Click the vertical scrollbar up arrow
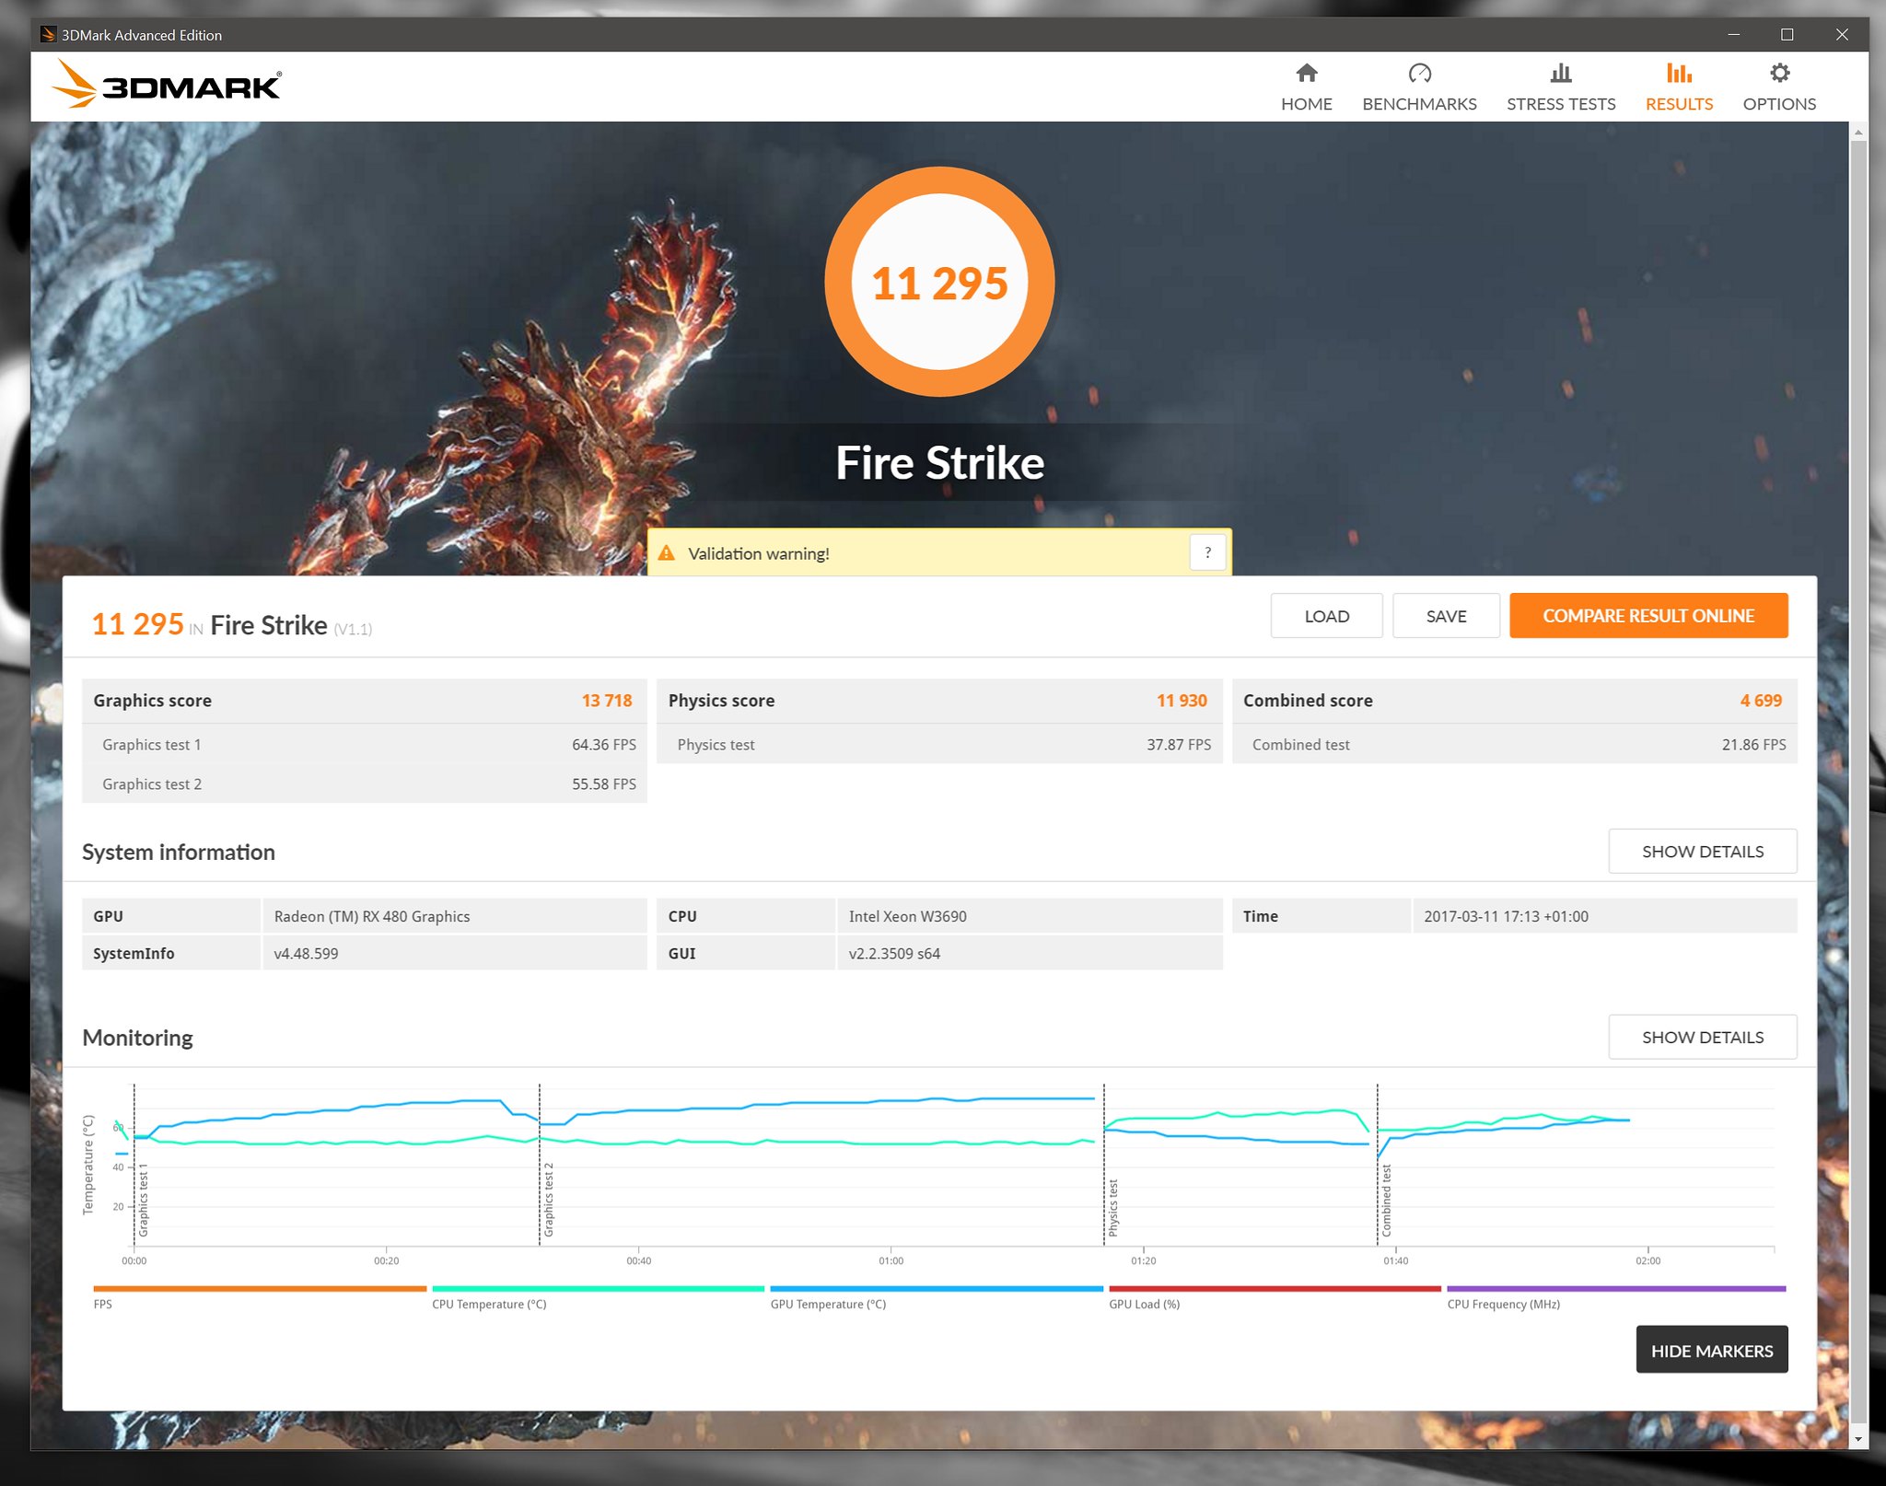Viewport: 1886px width, 1486px height. (x=1858, y=133)
